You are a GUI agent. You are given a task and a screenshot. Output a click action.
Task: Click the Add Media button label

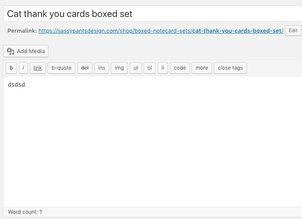[31, 51]
